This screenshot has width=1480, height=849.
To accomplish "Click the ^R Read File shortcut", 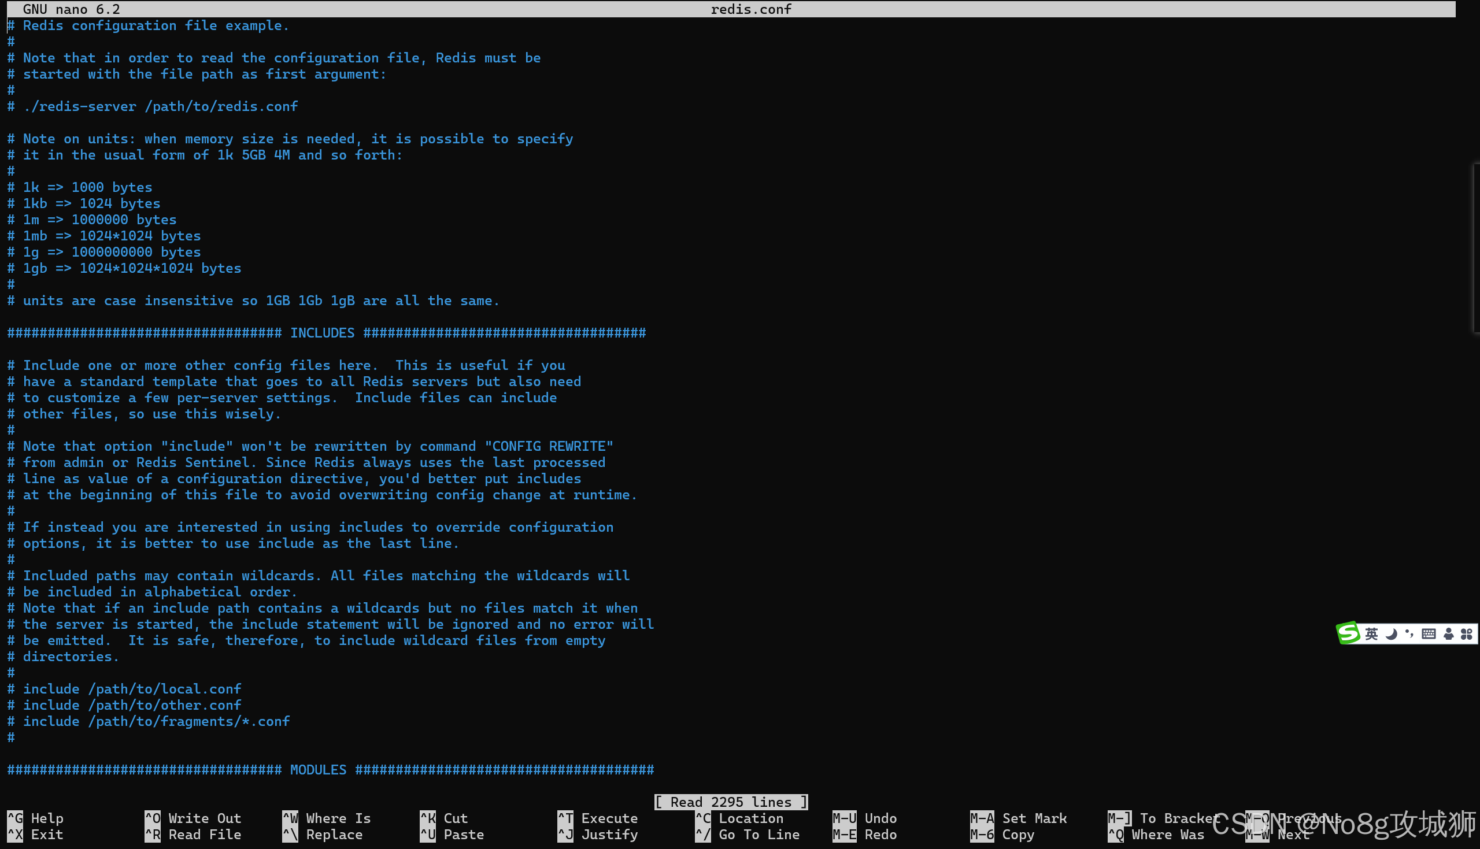I will (x=193, y=835).
